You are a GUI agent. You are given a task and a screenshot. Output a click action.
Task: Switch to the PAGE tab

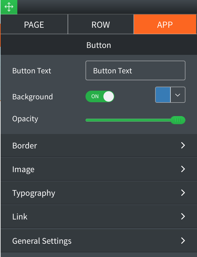click(x=34, y=25)
